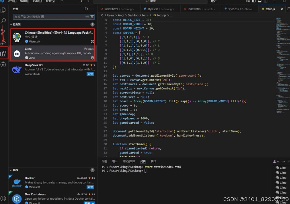Open the DeepSeek R1 extension entry
This screenshot has height=204, width=290.
coord(52,70)
